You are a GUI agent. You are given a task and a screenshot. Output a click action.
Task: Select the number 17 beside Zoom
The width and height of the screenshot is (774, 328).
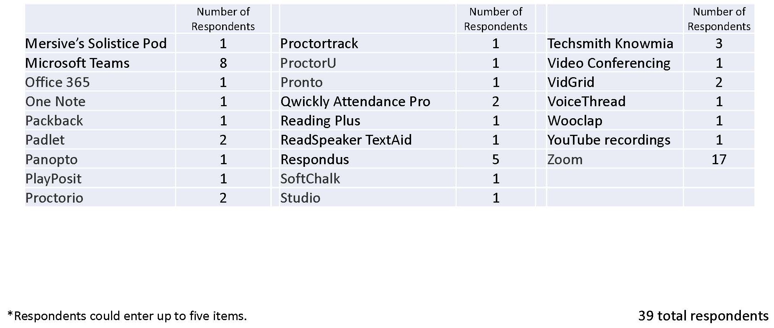tap(719, 159)
